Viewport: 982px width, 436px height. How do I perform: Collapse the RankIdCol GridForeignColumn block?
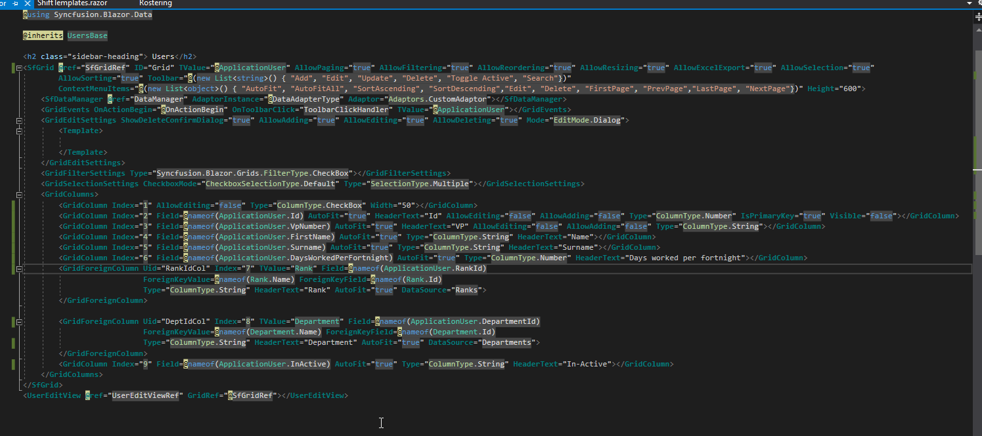pos(18,269)
